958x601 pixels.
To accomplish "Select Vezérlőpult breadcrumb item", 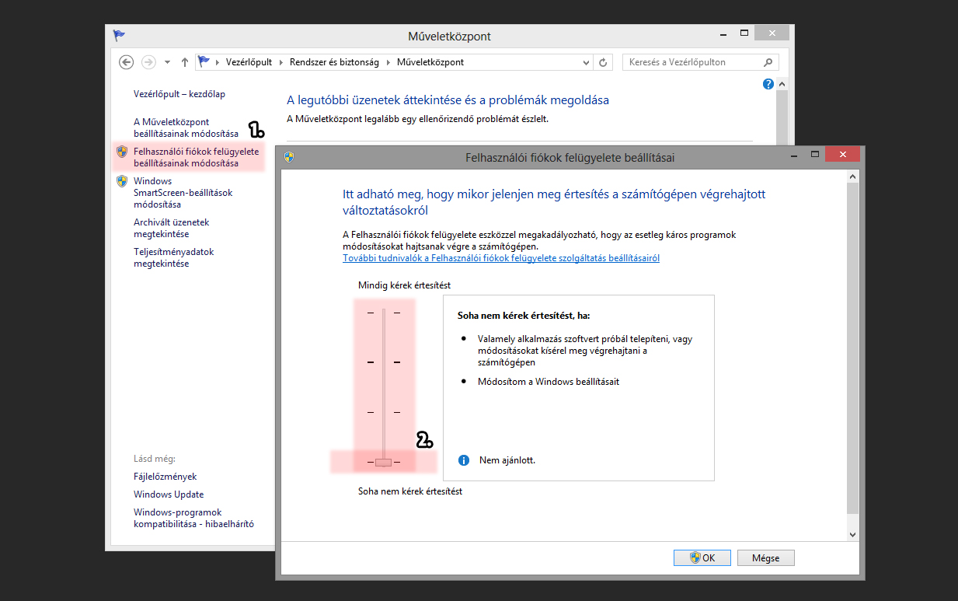I will tap(249, 62).
